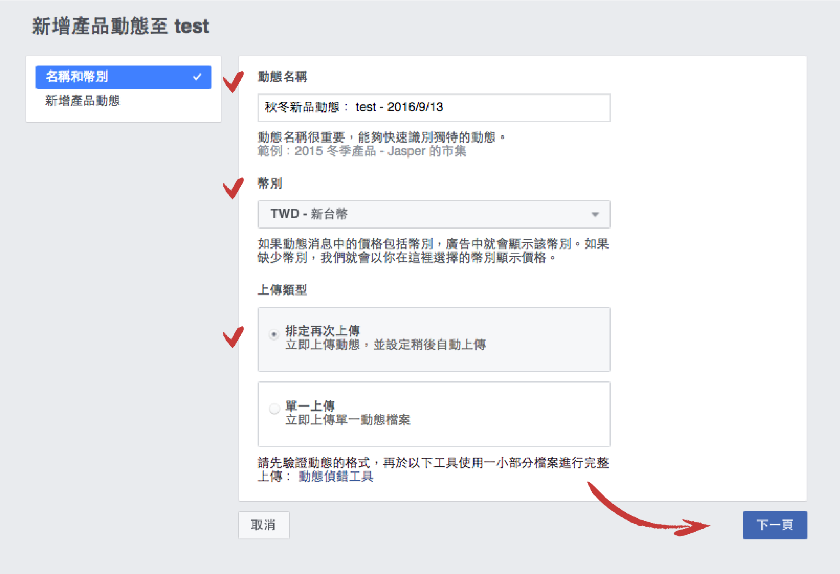Click the dropdown arrow beside TWD - 新台幣
This screenshot has height=574, width=840.
596,214
